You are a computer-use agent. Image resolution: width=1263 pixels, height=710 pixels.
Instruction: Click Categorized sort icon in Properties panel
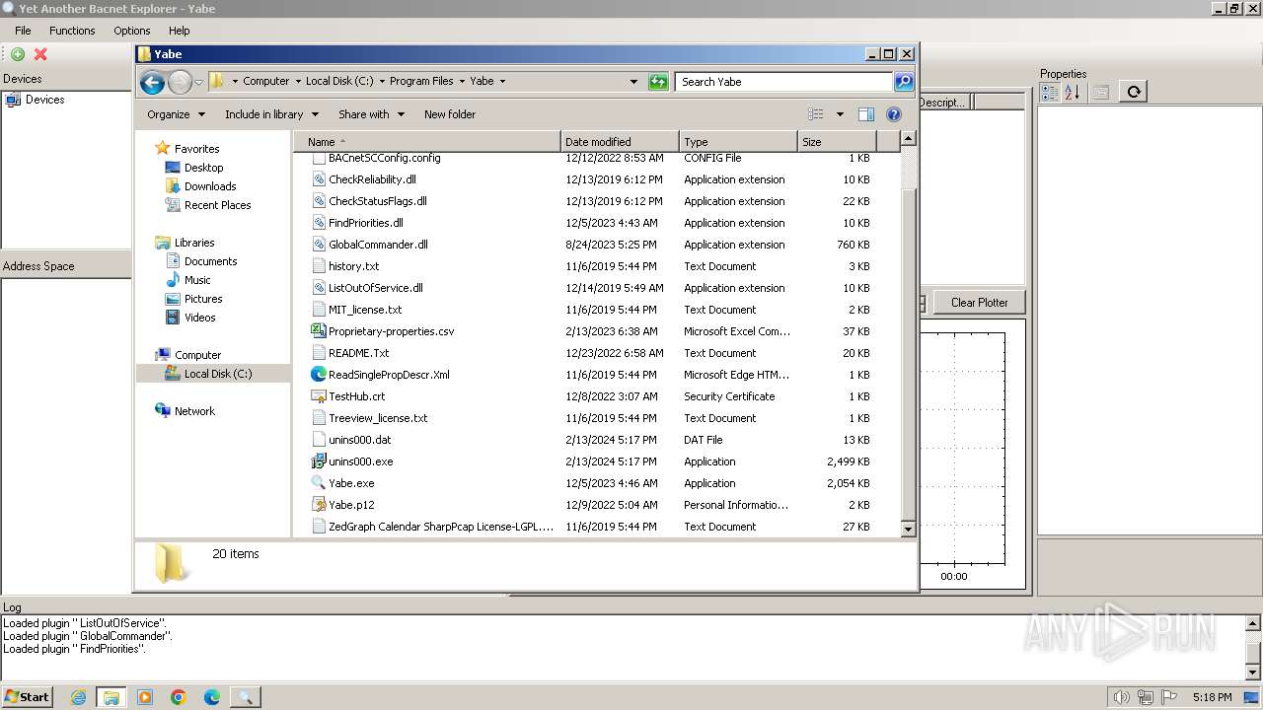click(1050, 92)
